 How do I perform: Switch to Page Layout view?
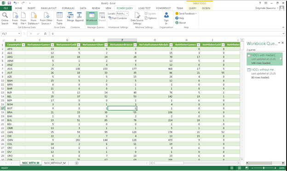pyautogui.click(x=239, y=168)
